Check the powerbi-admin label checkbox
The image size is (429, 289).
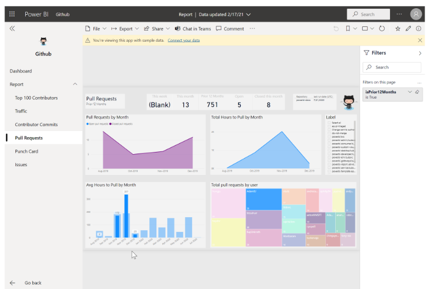(329, 140)
